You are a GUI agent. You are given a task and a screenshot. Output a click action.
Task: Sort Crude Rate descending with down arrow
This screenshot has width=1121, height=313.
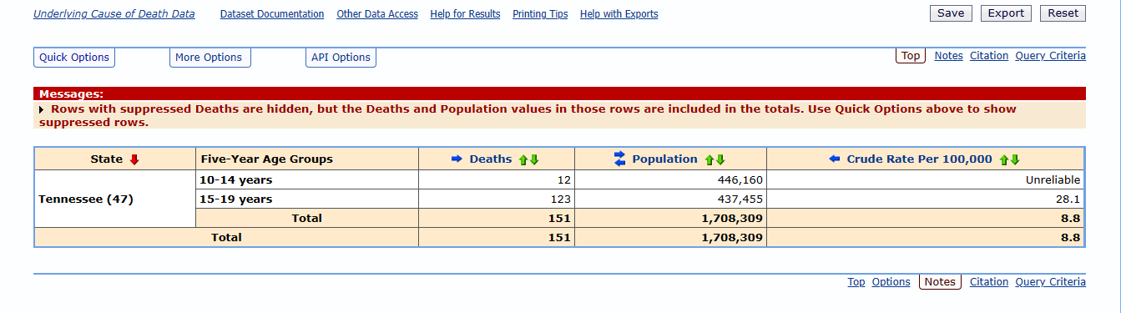click(1015, 159)
